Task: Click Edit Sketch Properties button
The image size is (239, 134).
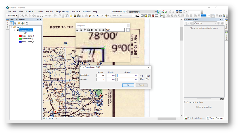Action: pyautogui.click(x=195, y=118)
